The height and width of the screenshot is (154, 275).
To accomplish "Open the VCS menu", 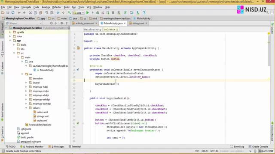I will [89, 7].
